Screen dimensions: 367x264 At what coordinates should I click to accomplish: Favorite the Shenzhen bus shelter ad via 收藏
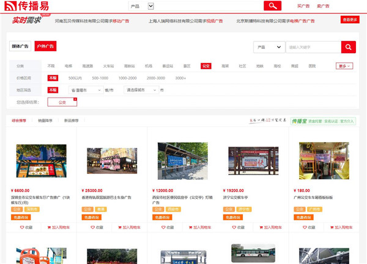[x=26, y=227]
